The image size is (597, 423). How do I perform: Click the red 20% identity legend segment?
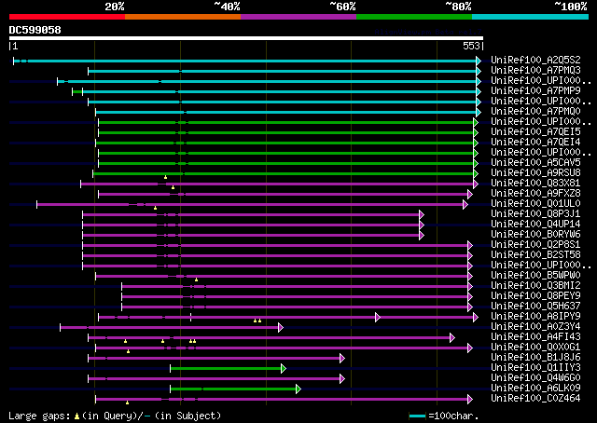coord(67,17)
